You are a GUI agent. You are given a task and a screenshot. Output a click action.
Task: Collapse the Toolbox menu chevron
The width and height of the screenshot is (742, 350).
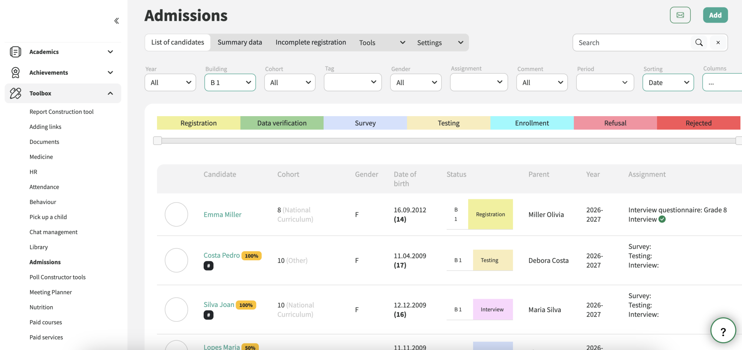[x=110, y=93]
